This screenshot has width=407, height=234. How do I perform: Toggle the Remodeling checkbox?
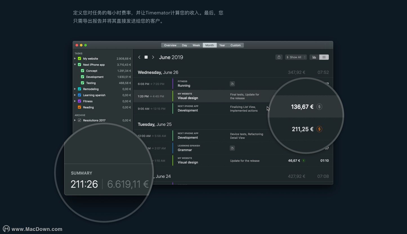[x=79, y=89]
